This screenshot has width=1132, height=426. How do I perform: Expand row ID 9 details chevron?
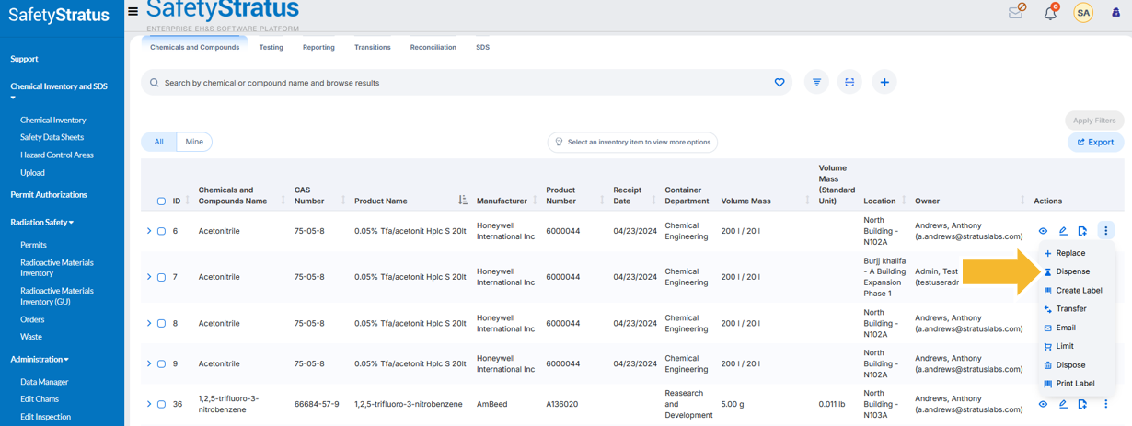tap(149, 363)
